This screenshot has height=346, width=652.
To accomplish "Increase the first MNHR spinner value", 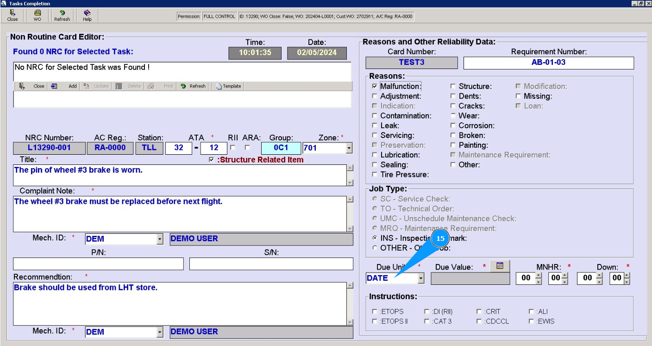I will pos(538,275).
